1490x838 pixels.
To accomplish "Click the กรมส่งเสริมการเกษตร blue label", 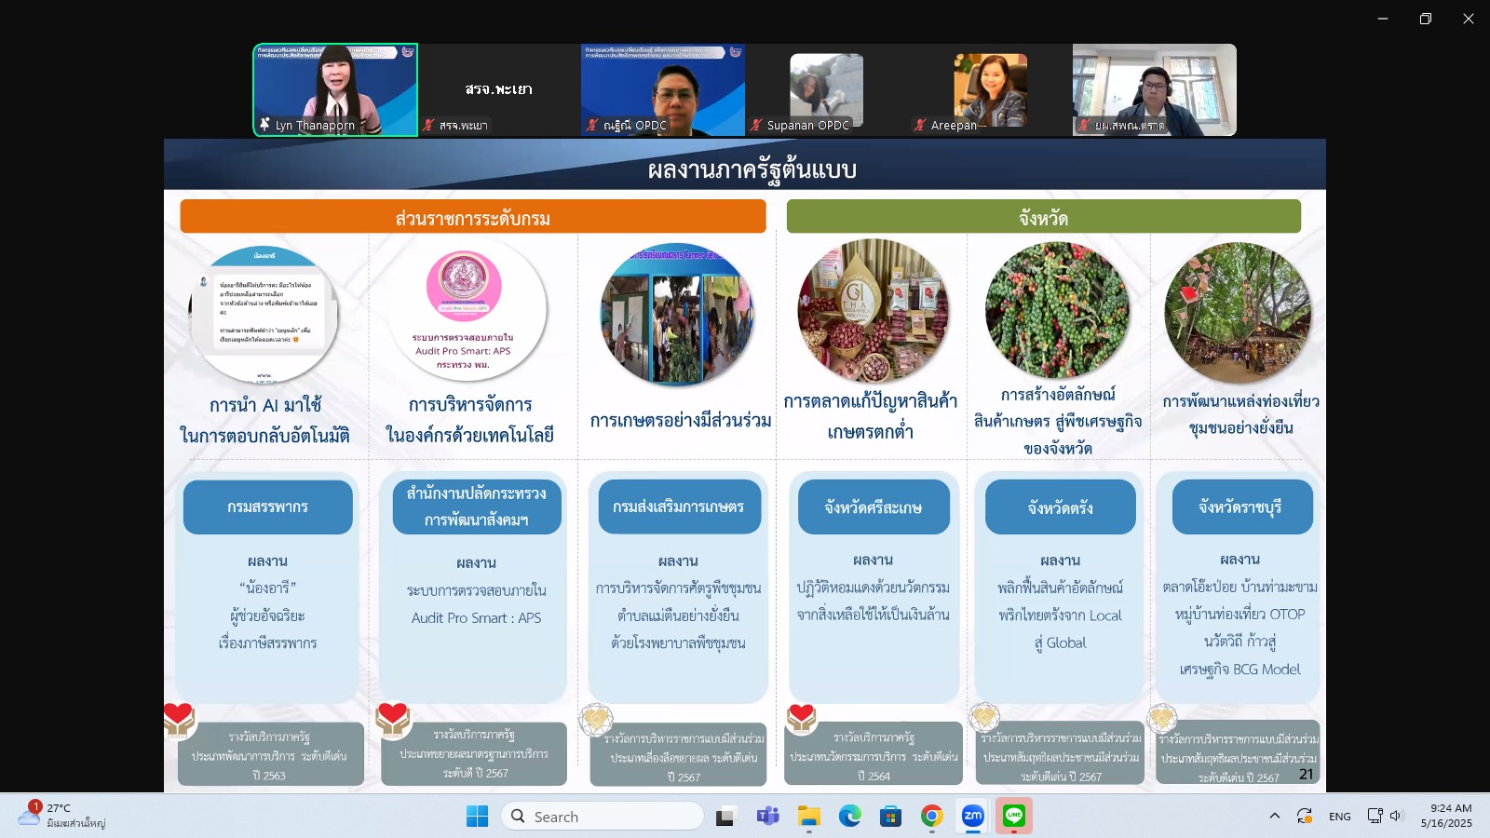I will pyautogui.click(x=679, y=507).
